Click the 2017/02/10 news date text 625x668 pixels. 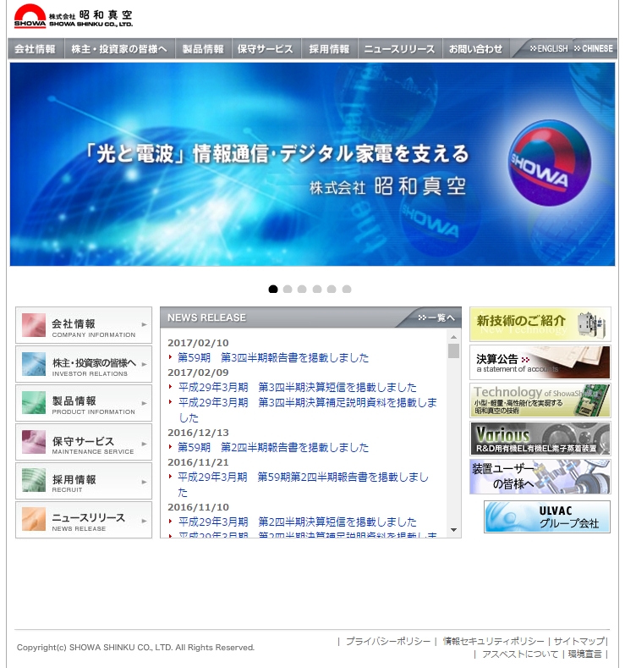198,343
